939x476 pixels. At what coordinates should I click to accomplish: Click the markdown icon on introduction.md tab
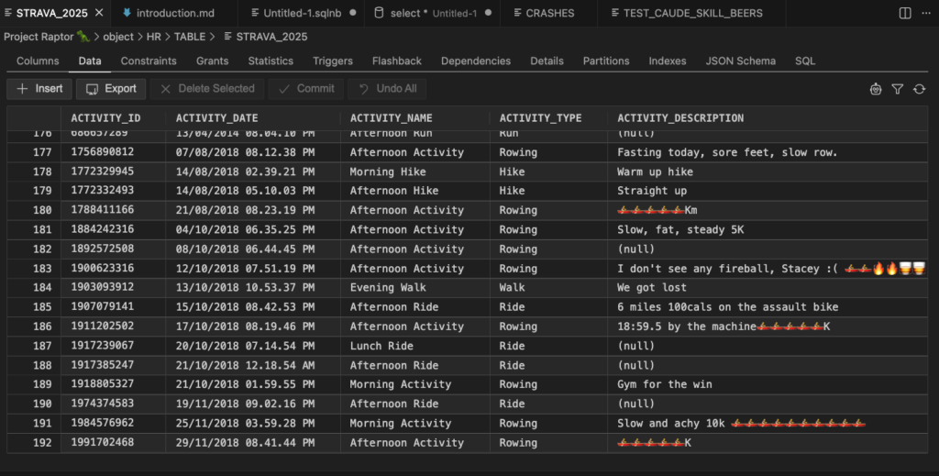[126, 14]
